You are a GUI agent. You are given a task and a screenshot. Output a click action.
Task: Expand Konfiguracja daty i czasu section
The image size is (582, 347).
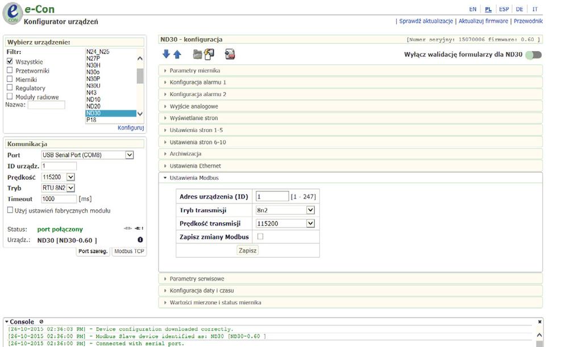pos(350,291)
